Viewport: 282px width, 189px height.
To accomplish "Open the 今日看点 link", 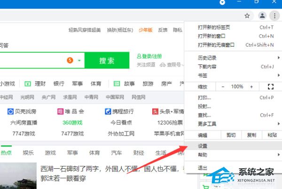I will click(121, 123).
